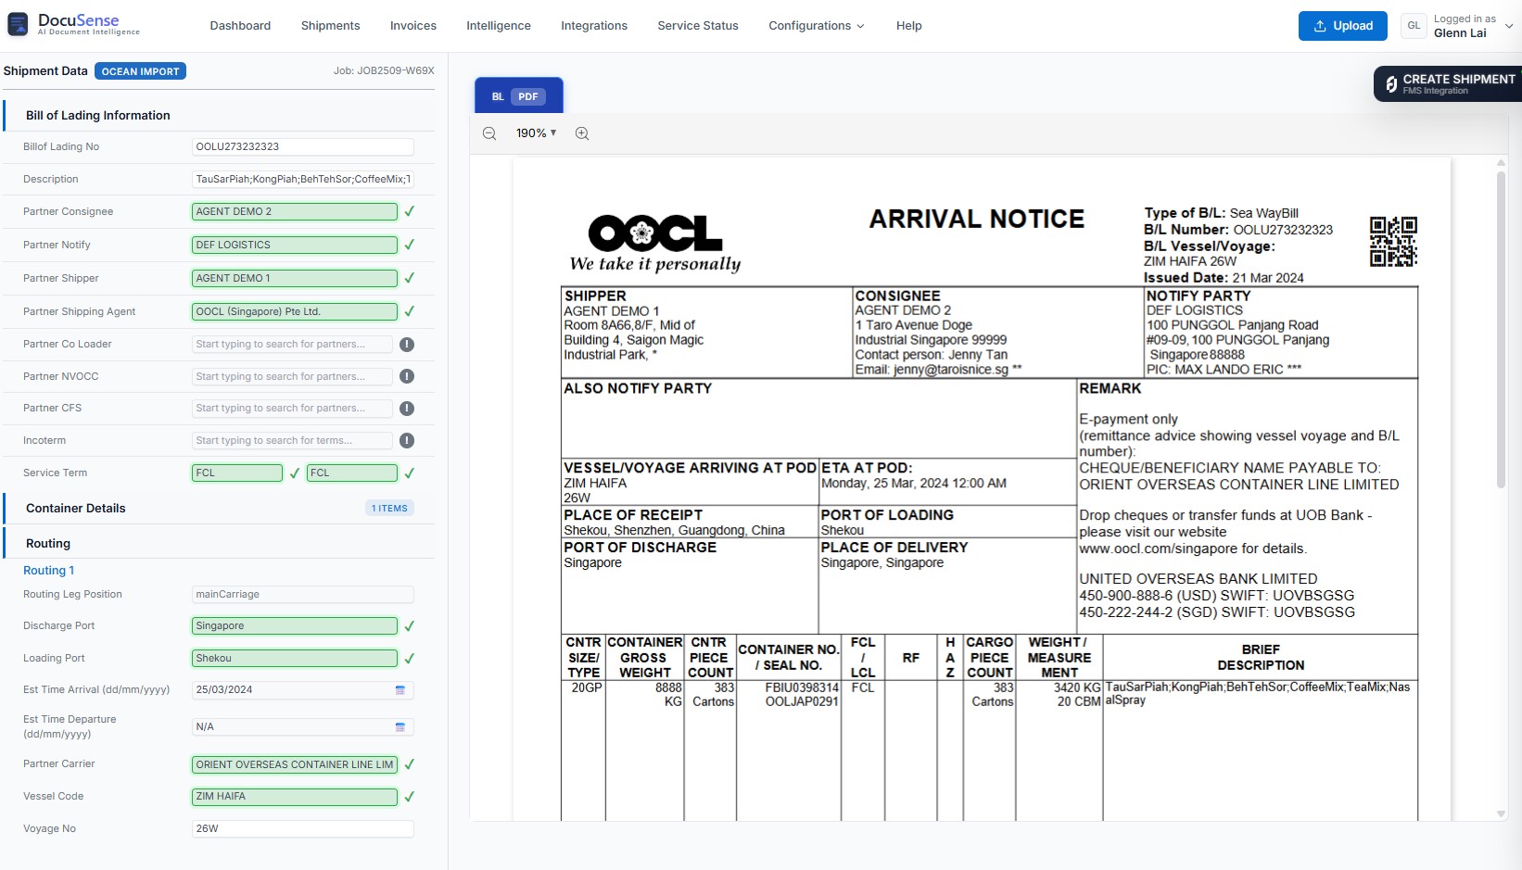Click the green checkmark beside Partner Notify

pos(409,245)
